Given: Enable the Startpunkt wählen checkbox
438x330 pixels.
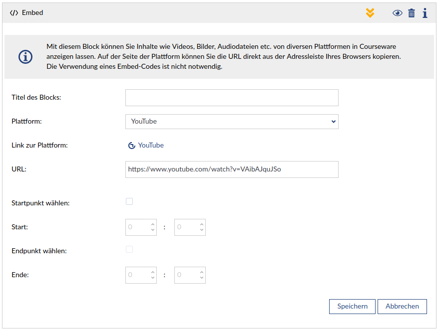Looking at the screenshot, I should click(x=129, y=201).
